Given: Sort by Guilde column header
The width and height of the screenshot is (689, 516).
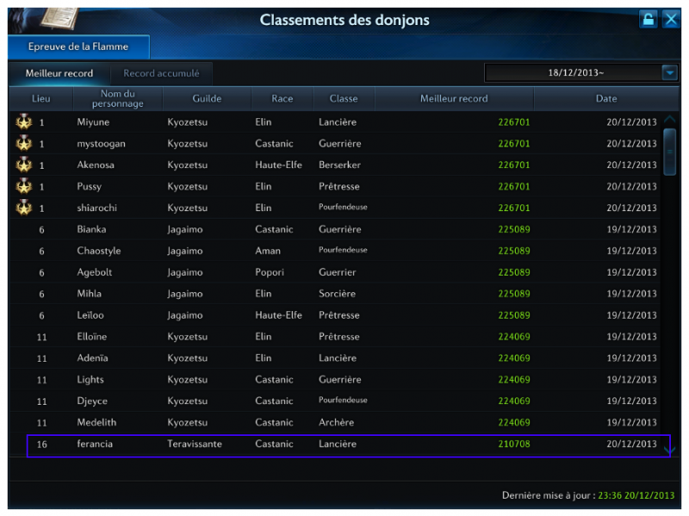Looking at the screenshot, I should point(207,99).
